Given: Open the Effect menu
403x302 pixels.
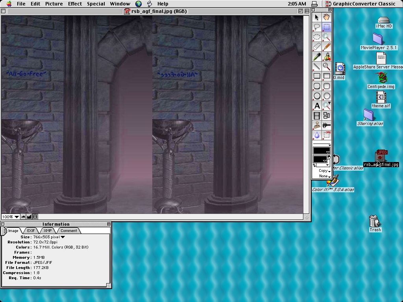Looking at the screenshot, I should [x=75, y=4].
